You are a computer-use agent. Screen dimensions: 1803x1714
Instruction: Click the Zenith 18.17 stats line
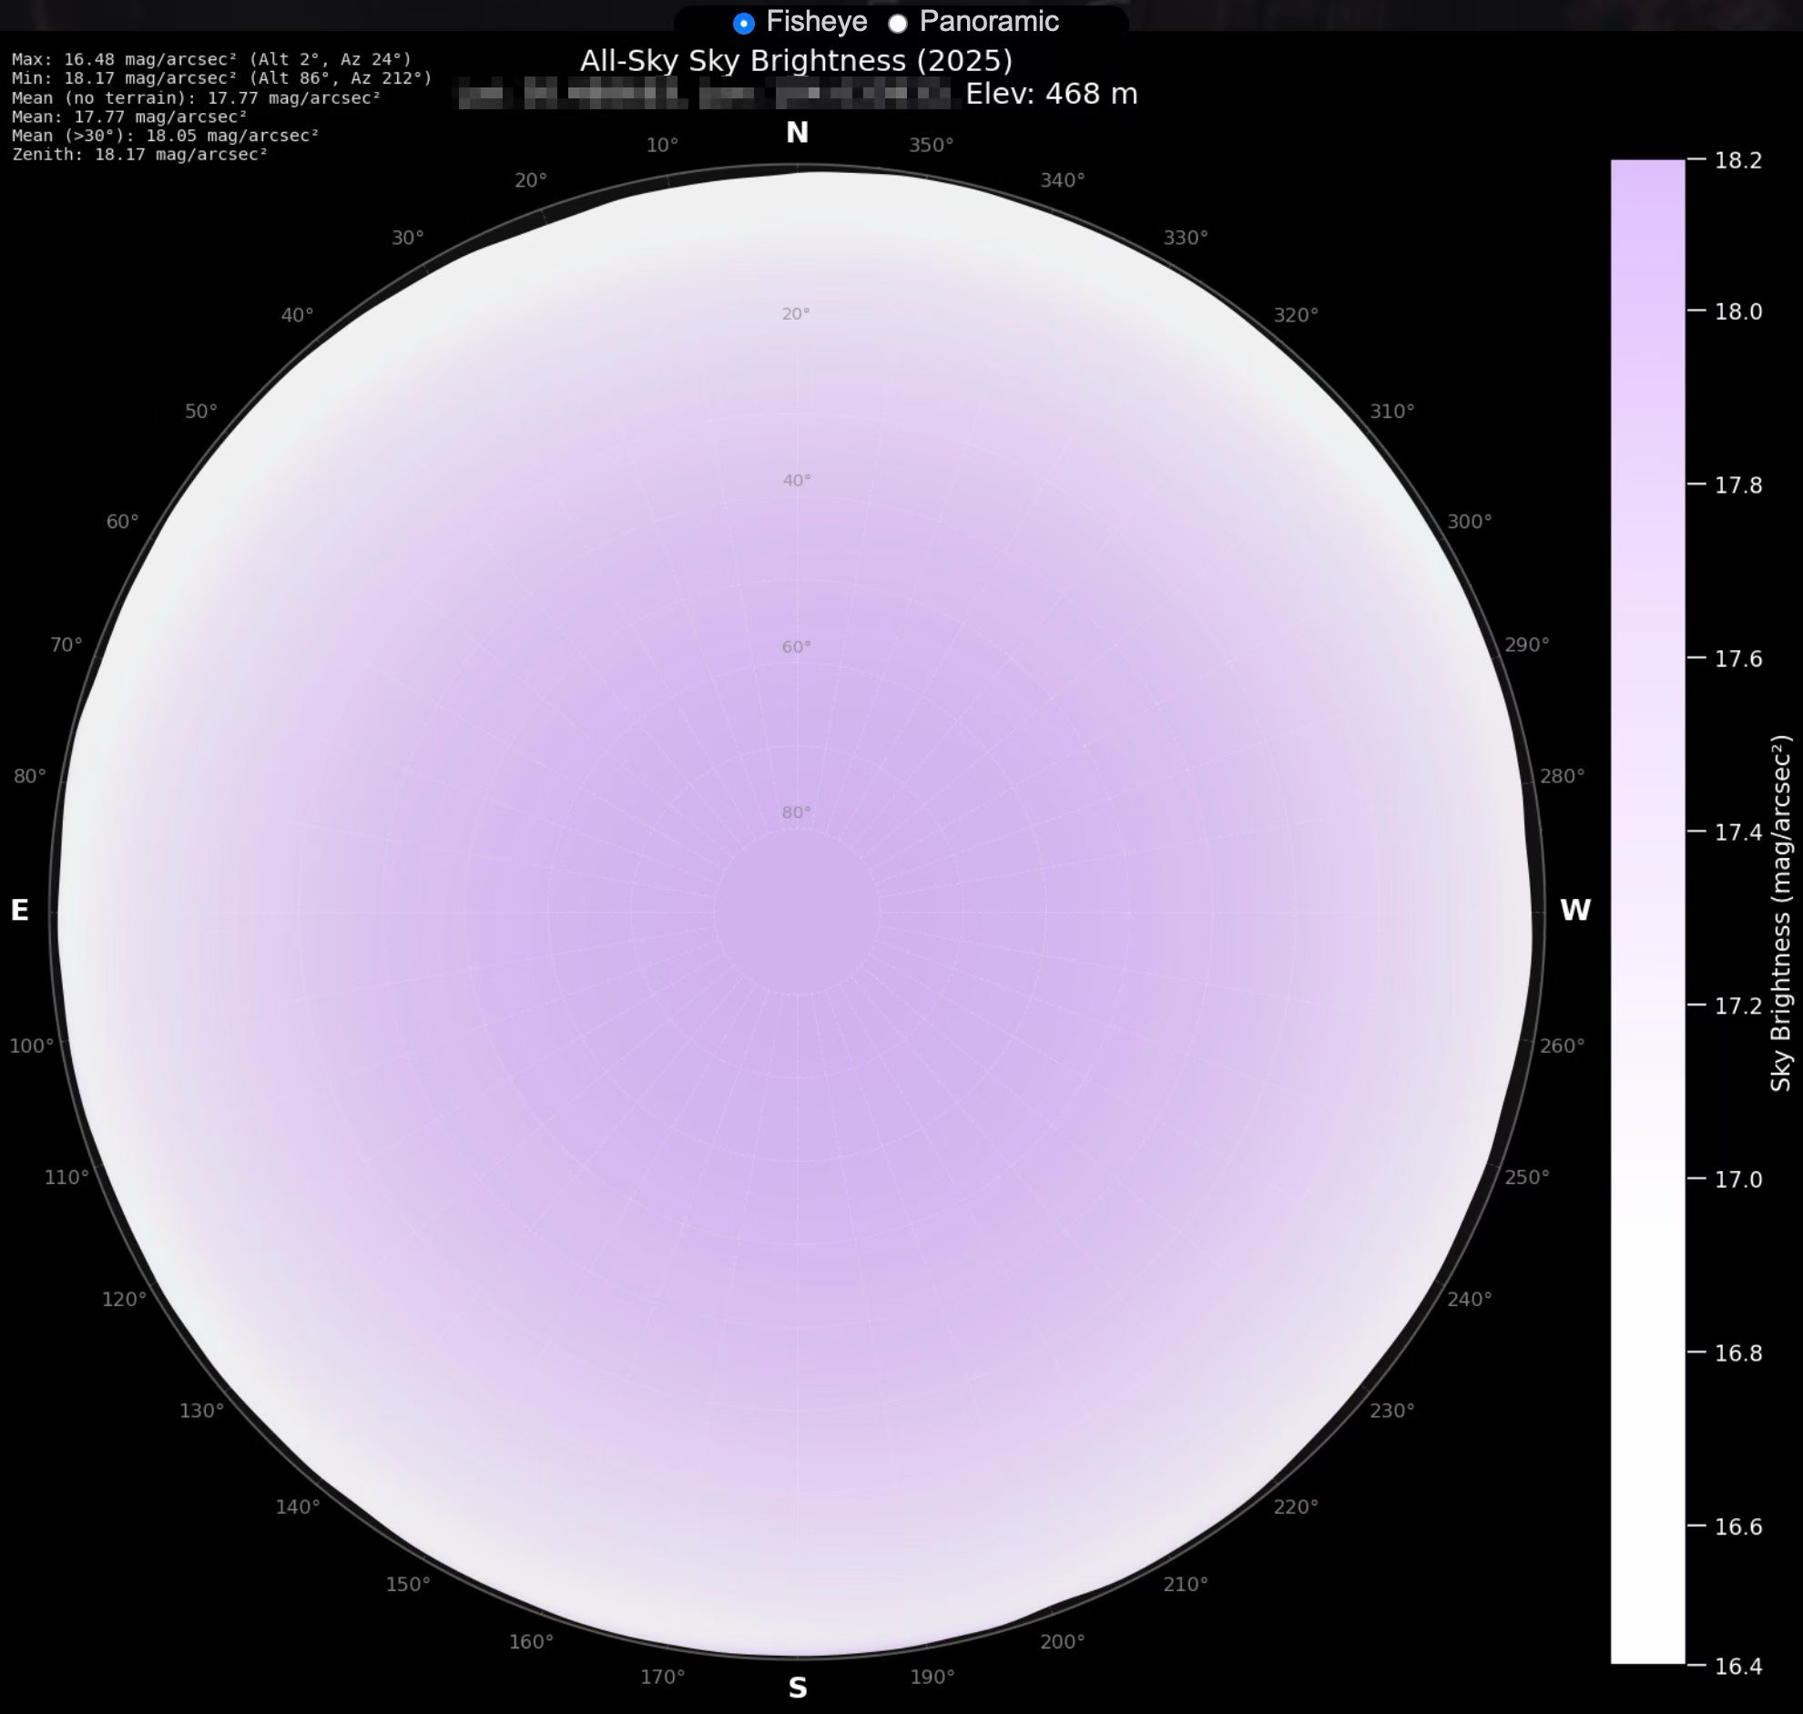tap(139, 155)
